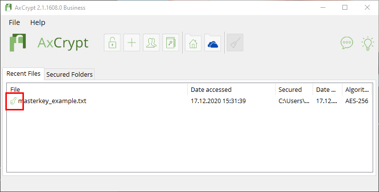
Task: Click the AxCrypt title bar app icon
Action: pos(8,7)
